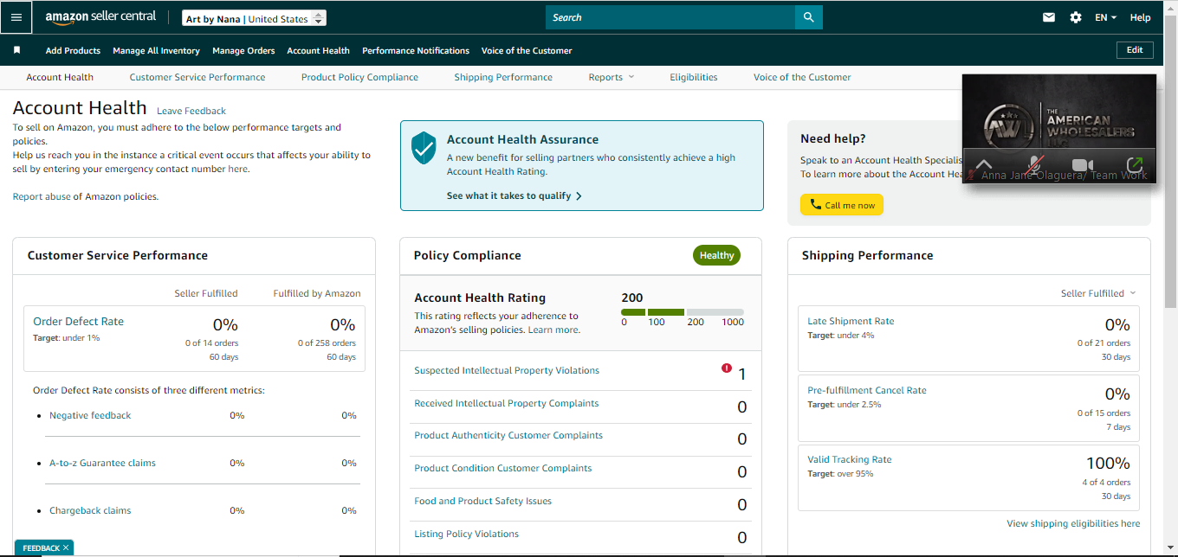Open Help in the top bar

[1141, 17]
